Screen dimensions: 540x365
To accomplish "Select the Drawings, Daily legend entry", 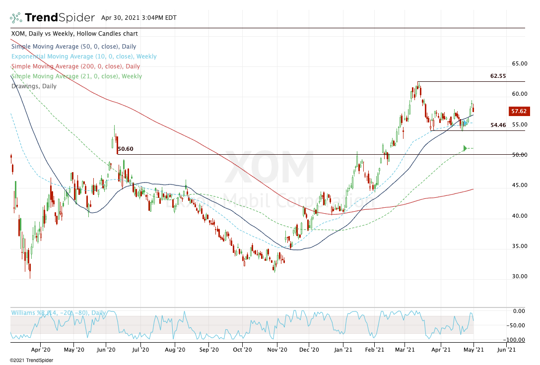I will pyautogui.click(x=34, y=86).
